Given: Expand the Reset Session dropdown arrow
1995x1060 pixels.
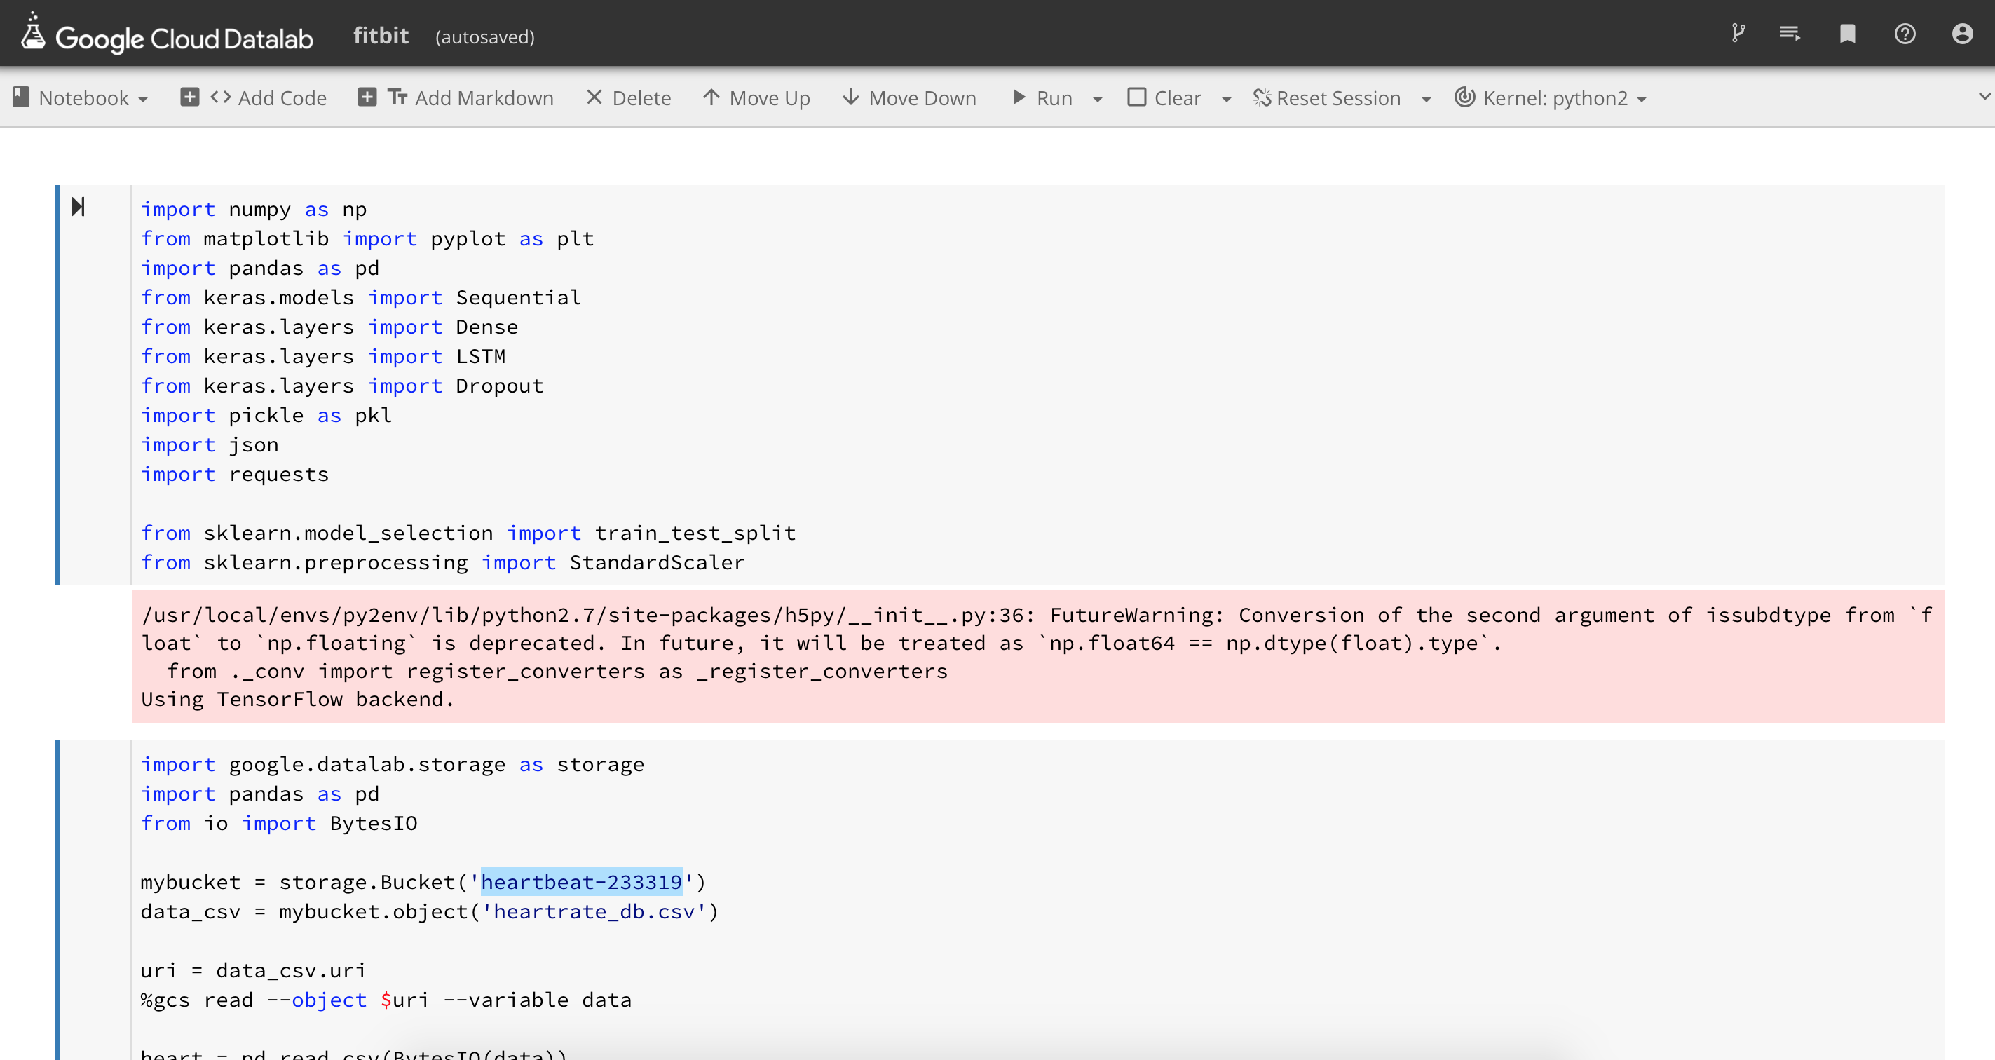Looking at the screenshot, I should (1427, 98).
